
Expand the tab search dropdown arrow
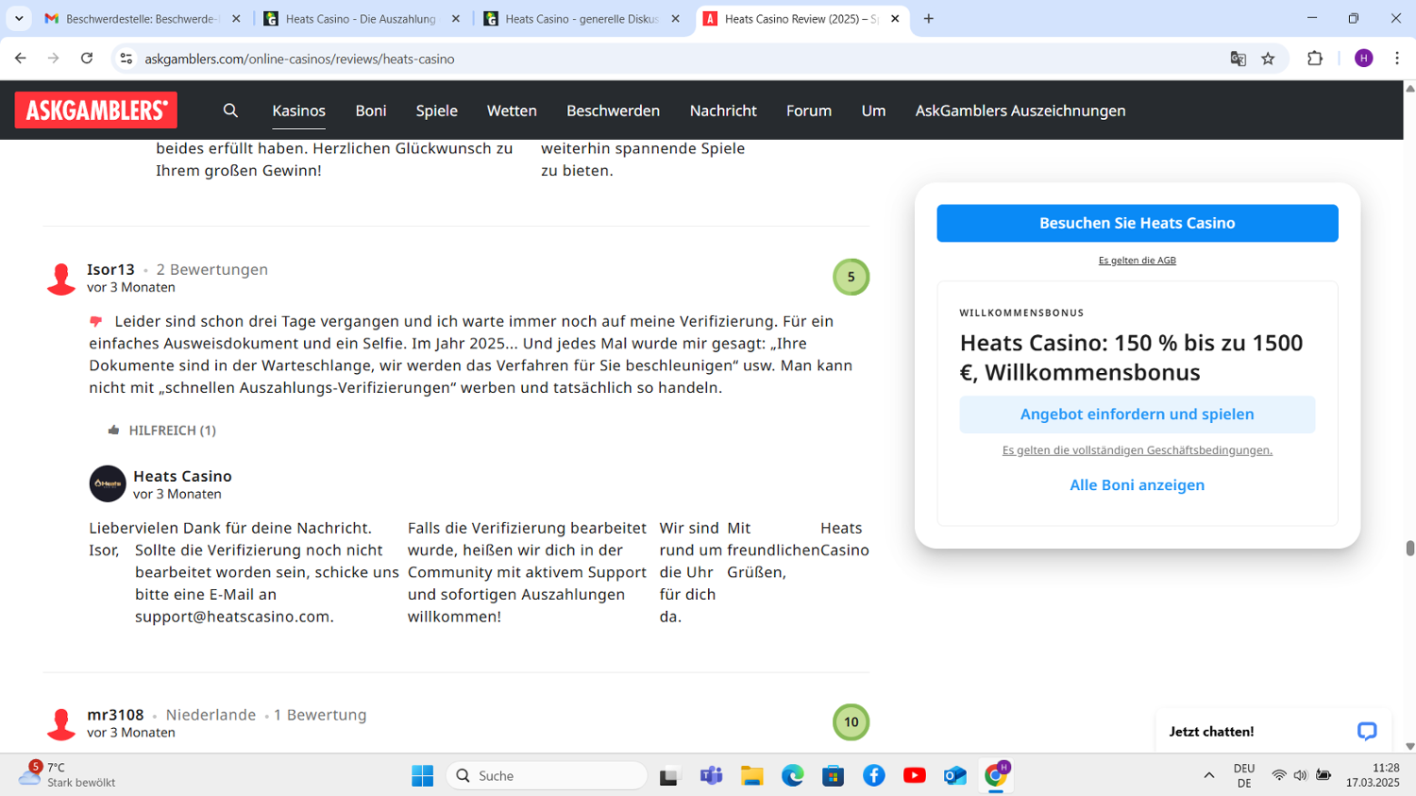19,19
